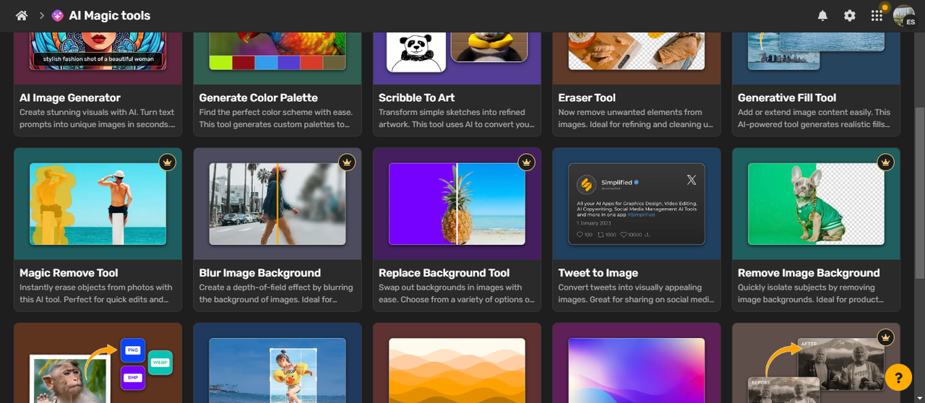Select the Remove Image Background title
Image resolution: width=925 pixels, height=403 pixels.
point(809,273)
